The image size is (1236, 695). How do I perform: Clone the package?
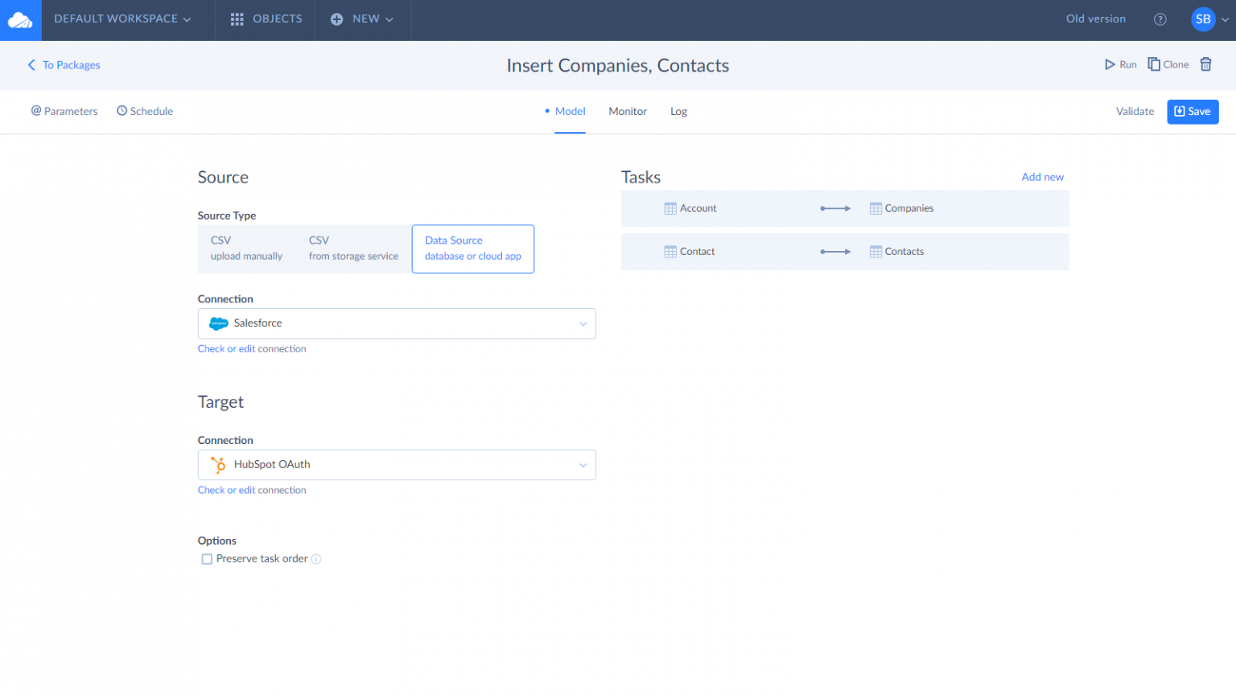click(1168, 64)
